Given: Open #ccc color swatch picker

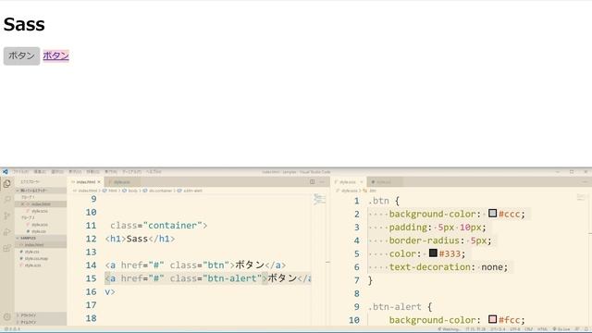Looking at the screenshot, I should (x=492, y=214).
